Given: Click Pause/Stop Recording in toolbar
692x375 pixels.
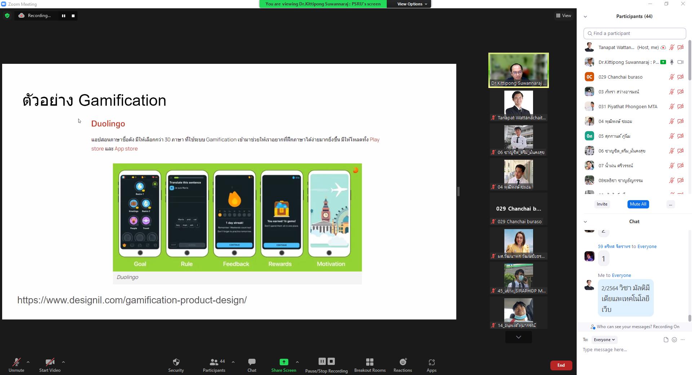Looking at the screenshot, I should [327, 365].
